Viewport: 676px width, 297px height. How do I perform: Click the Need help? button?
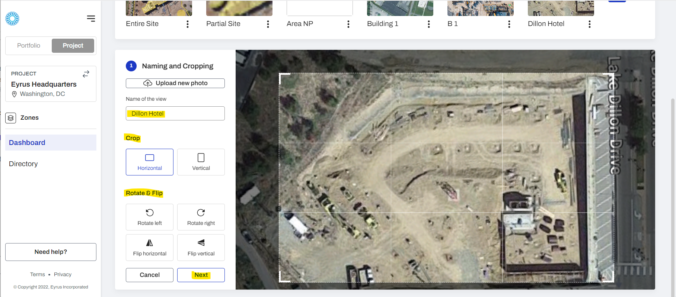51,252
